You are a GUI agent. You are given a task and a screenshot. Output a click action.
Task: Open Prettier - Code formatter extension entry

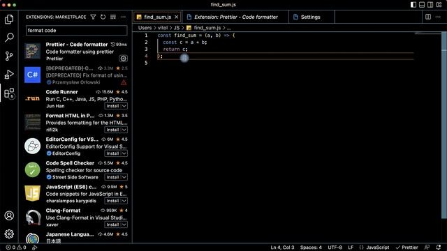point(75,51)
